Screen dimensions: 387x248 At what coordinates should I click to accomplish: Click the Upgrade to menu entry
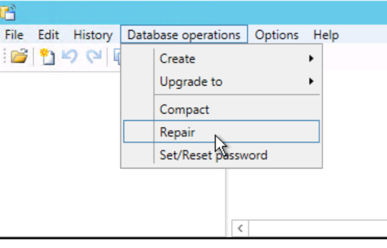tap(191, 82)
